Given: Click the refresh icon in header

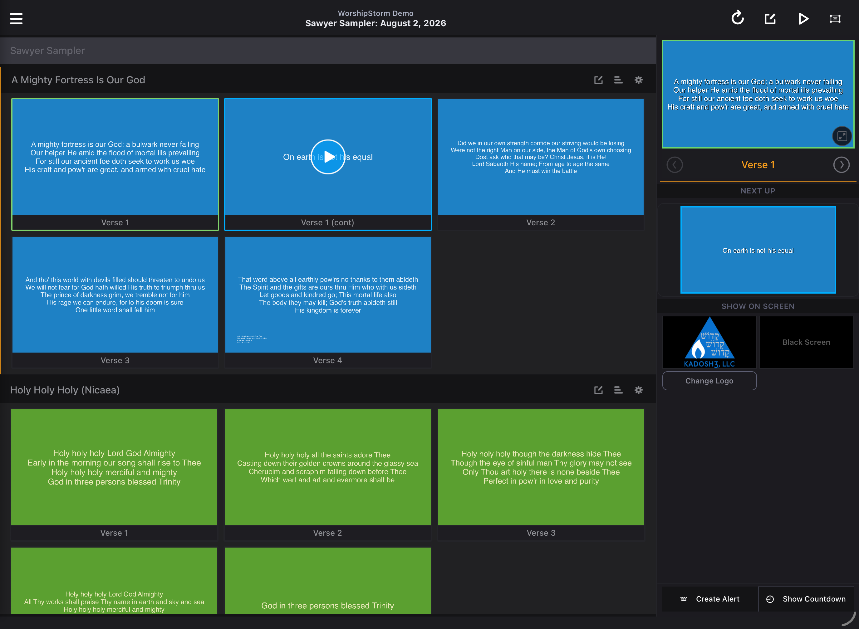Looking at the screenshot, I should (738, 18).
